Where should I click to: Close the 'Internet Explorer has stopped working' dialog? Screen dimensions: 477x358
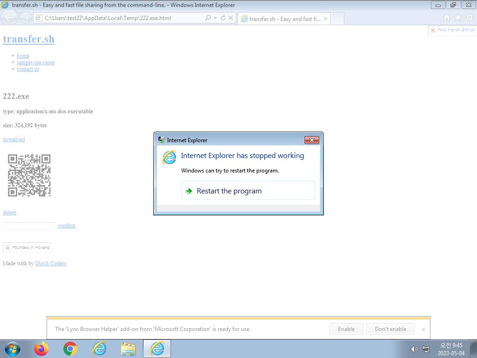click(312, 140)
